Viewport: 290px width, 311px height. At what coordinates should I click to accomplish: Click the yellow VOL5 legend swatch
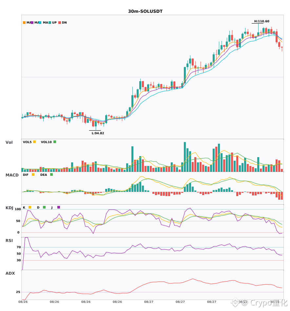[34, 142]
